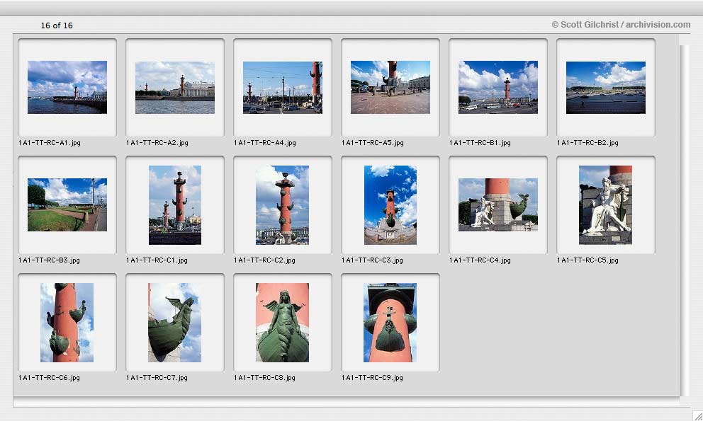The height and width of the screenshot is (421, 703).
Task: Select the 1A1-TT-RC-B3.jpg lawn thumbnail
Action: click(x=67, y=204)
